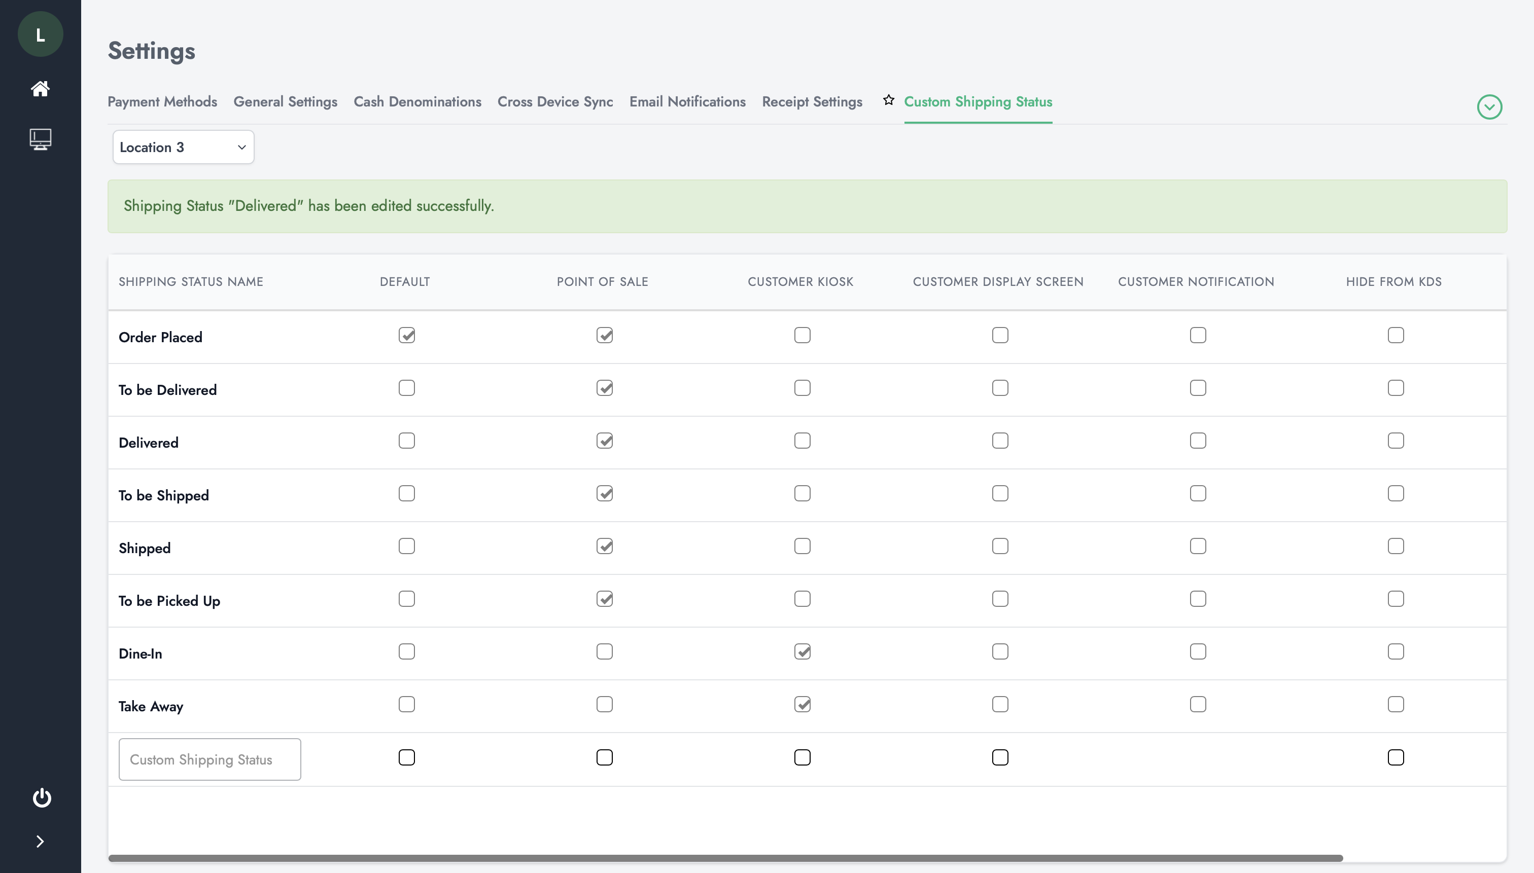The width and height of the screenshot is (1534, 873).
Task: Check Default for To be Delivered
Action: coord(407,388)
